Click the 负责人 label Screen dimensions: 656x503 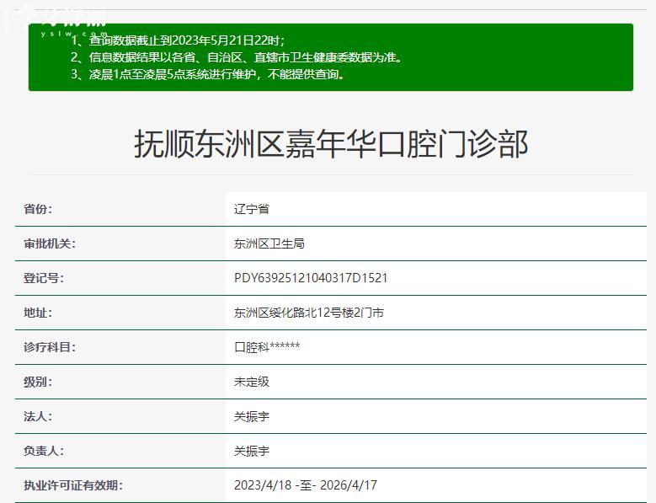pyautogui.click(x=44, y=451)
